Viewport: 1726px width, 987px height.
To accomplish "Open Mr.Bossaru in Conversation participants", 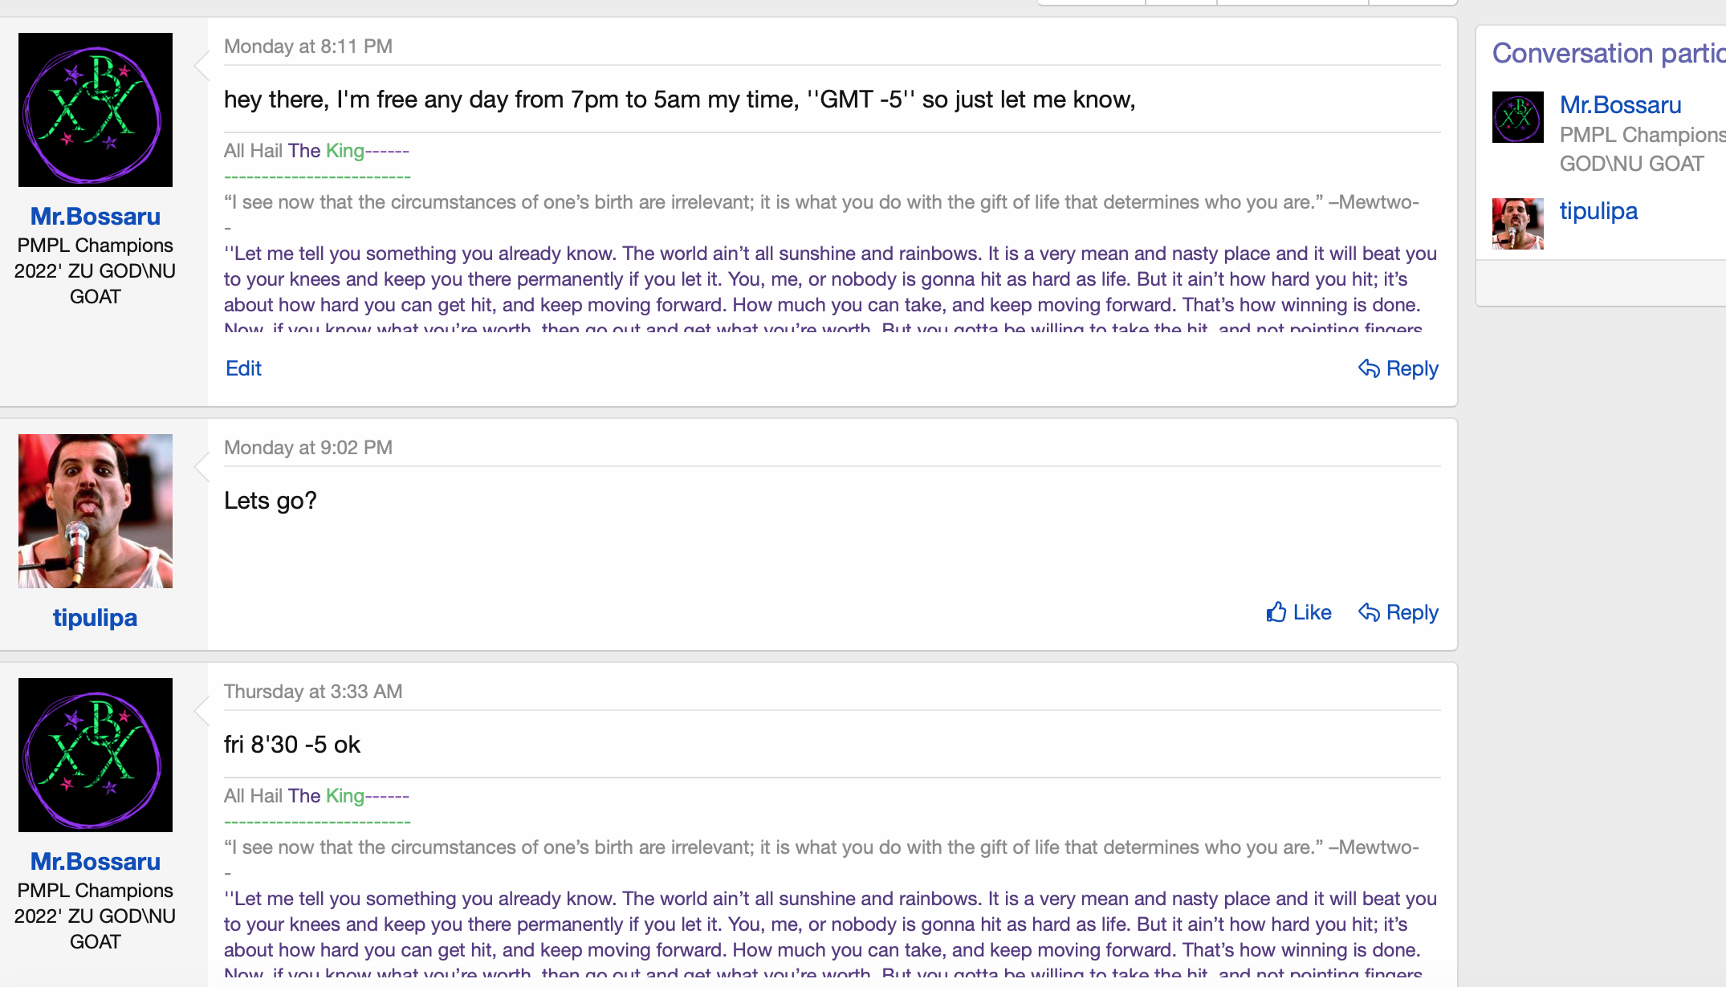I will (x=1620, y=104).
